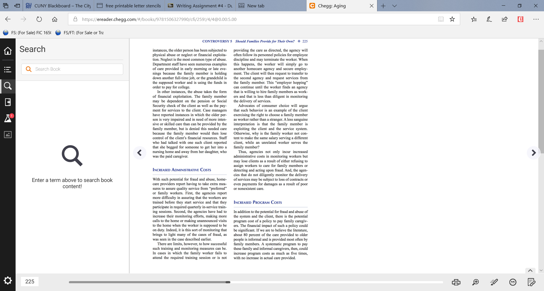Expand the bottom toolbar up chevron

tap(530, 270)
